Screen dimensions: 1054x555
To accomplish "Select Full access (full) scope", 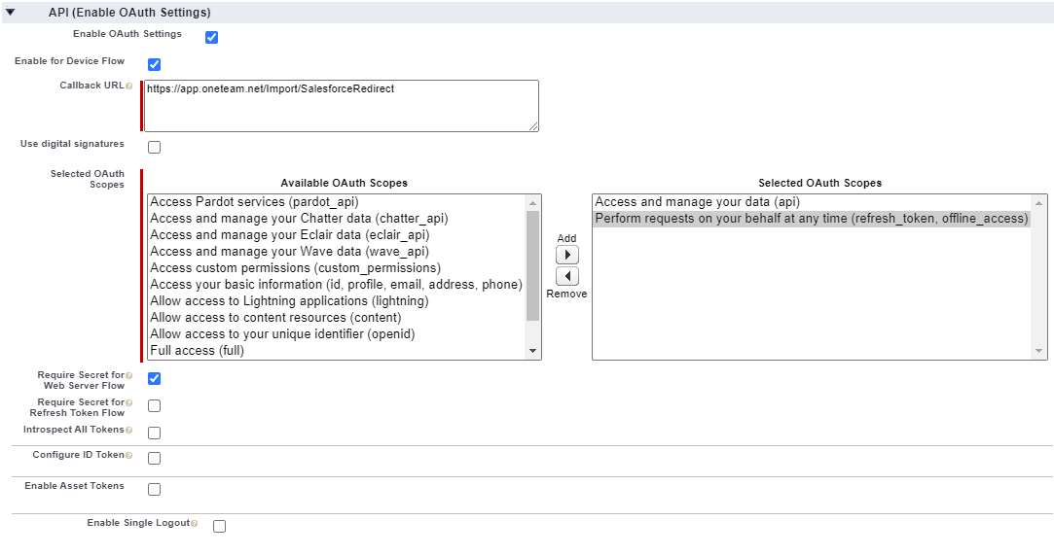I will click(x=197, y=350).
